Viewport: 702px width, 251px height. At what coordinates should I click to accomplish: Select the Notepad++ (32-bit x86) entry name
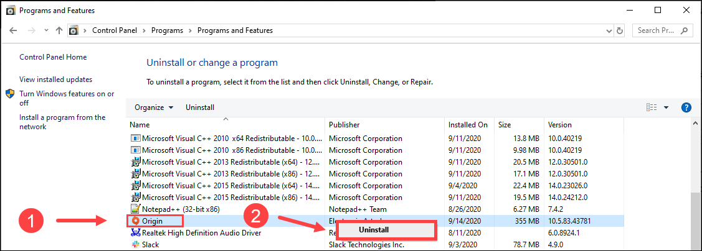[x=181, y=209]
